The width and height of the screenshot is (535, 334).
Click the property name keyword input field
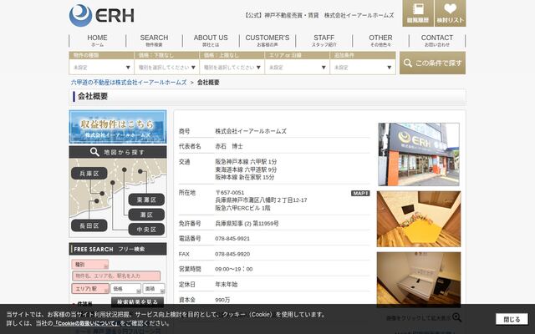click(116, 276)
